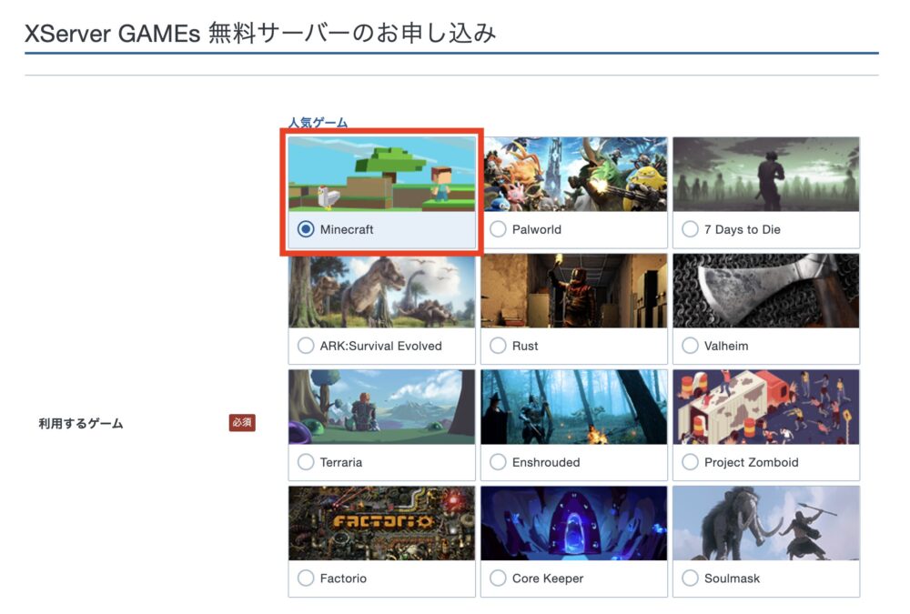Click the Soulmask mammoth thumbnail
Image resolution: width=910 pixels, height=614 pixels.
(766, 523)
